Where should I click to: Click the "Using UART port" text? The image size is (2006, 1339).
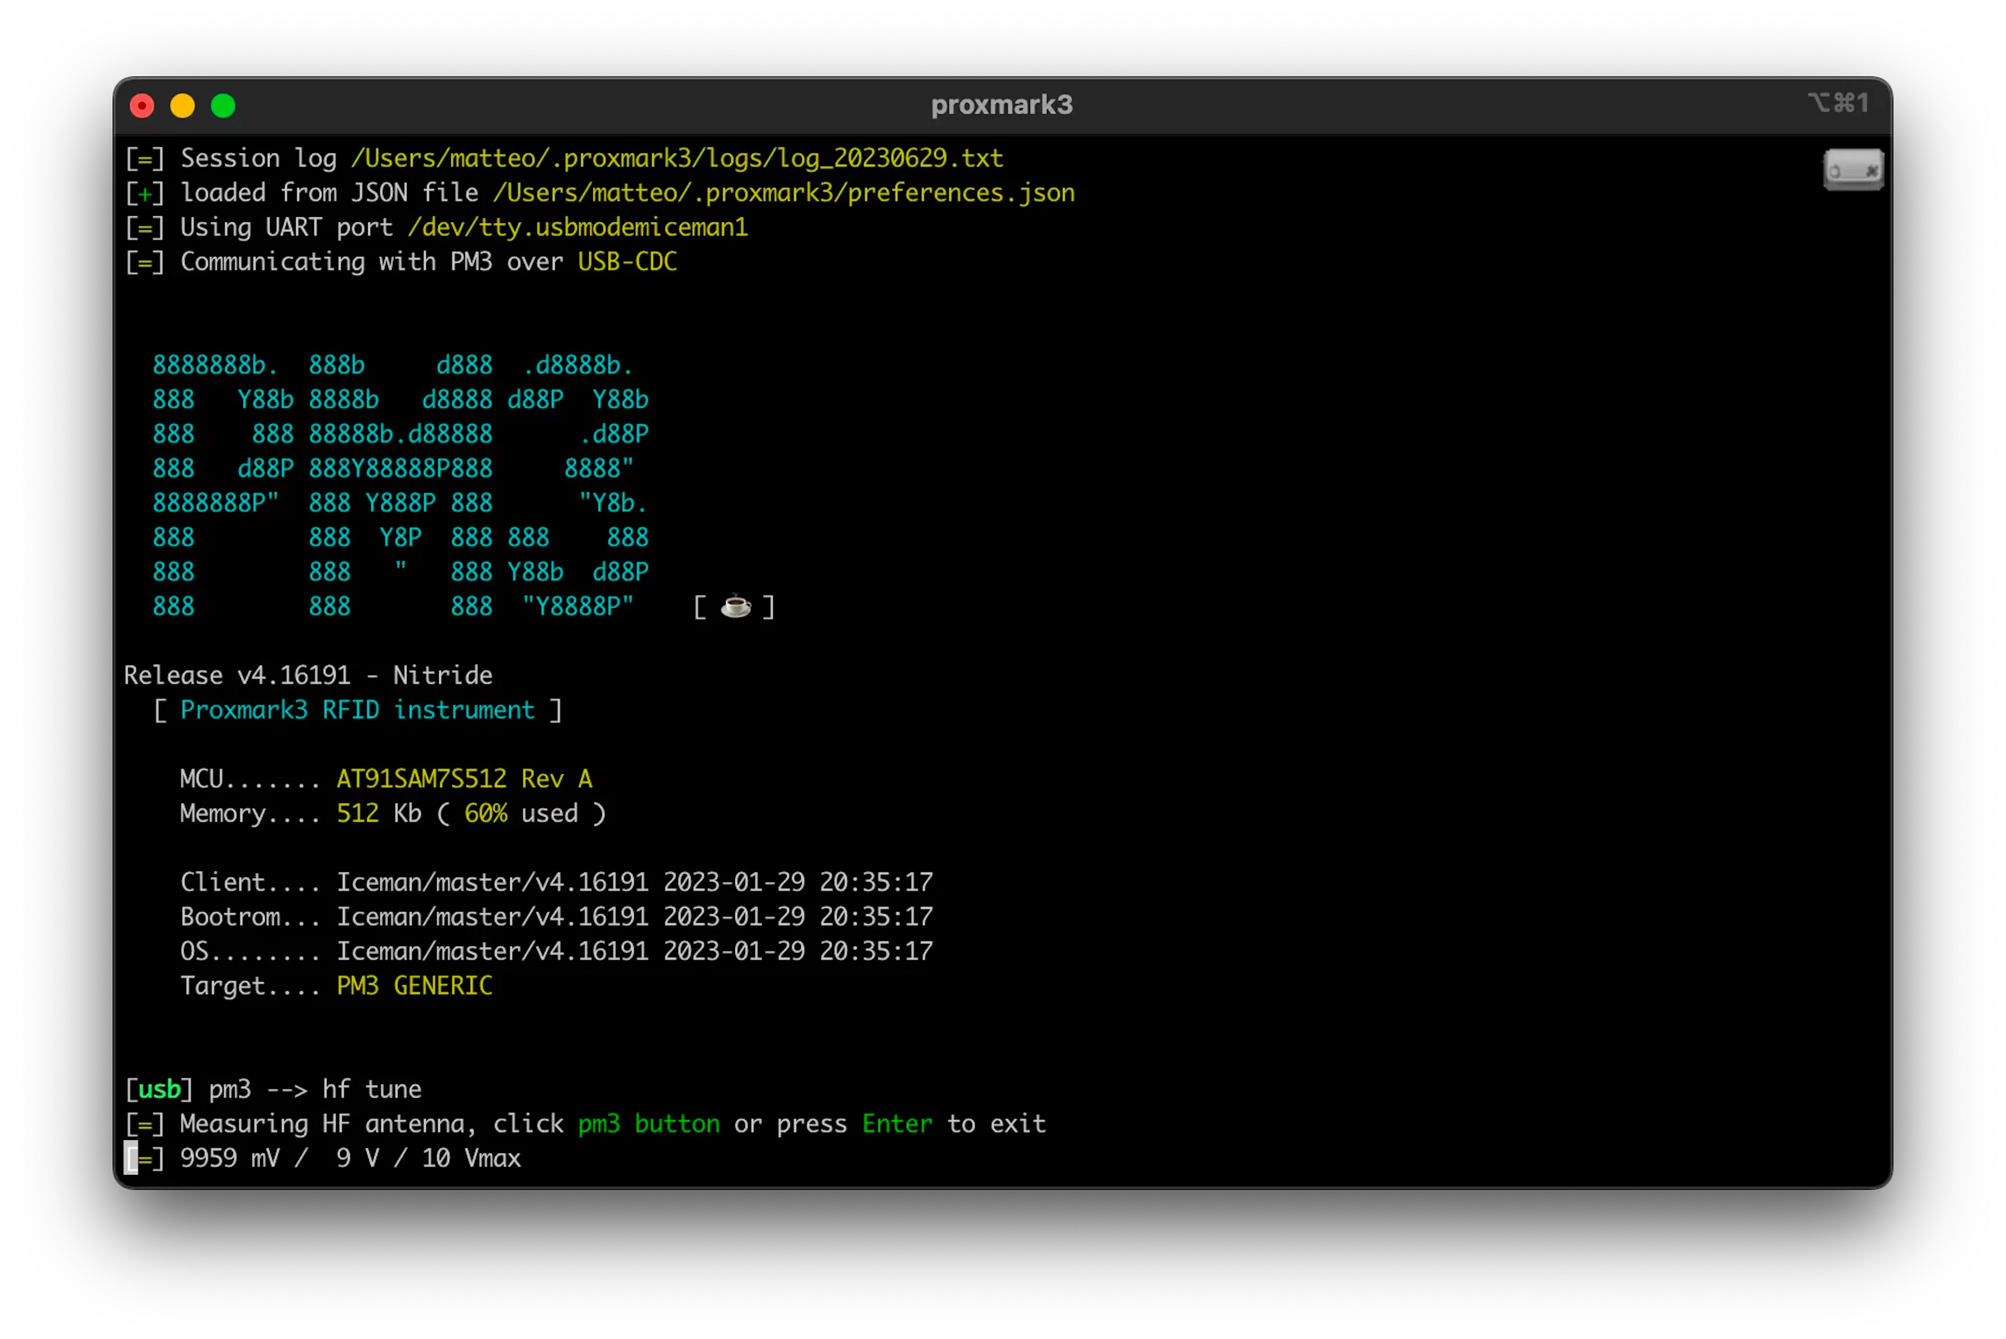click(x=287, y=227)
